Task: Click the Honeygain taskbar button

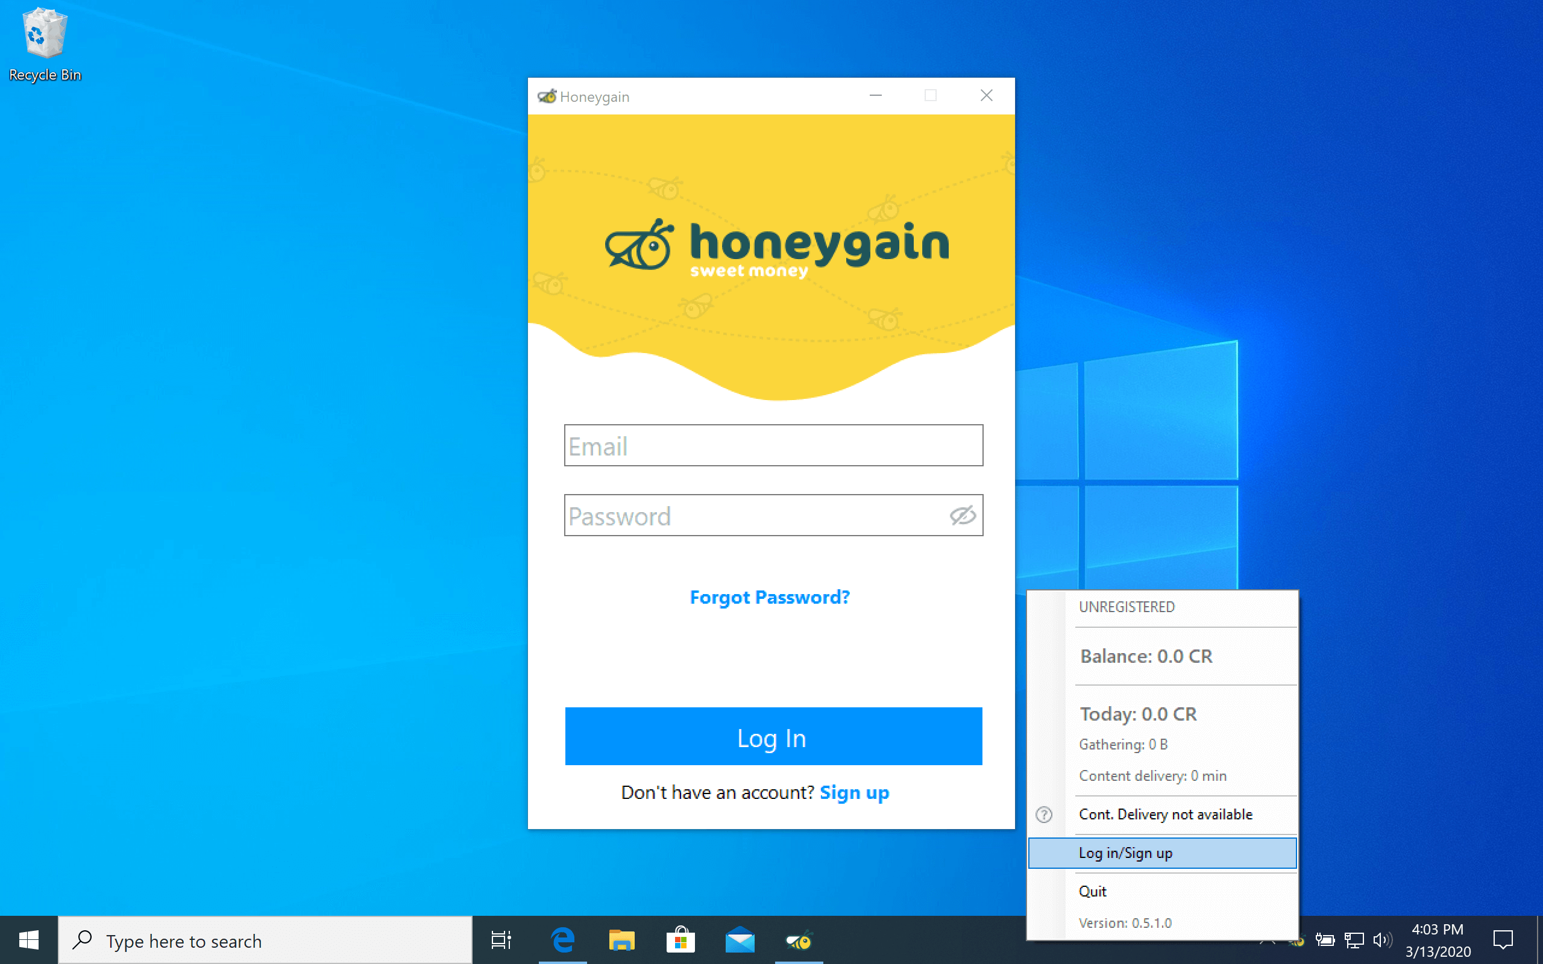Action: 799,940
